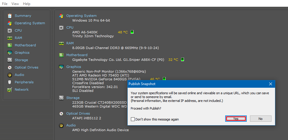Viewport: 288px width, 140px height.
Task: Click the green motherboard temperature indicator icon
Action: pyautogui.click(x=182, y=59)
